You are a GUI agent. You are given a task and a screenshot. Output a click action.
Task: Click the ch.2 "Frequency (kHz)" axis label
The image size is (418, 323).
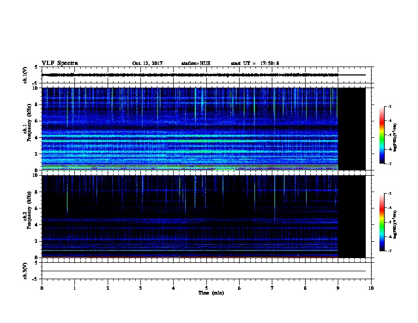[x=29, y=210]
